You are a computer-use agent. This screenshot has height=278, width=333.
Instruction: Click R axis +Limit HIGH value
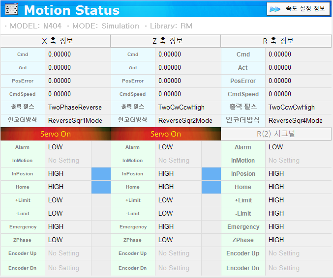point(276,200)
